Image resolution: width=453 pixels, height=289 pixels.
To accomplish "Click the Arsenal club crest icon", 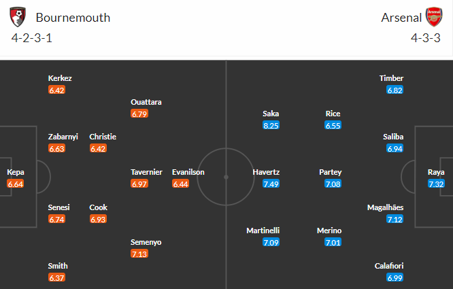I will [x=433, y=16].
